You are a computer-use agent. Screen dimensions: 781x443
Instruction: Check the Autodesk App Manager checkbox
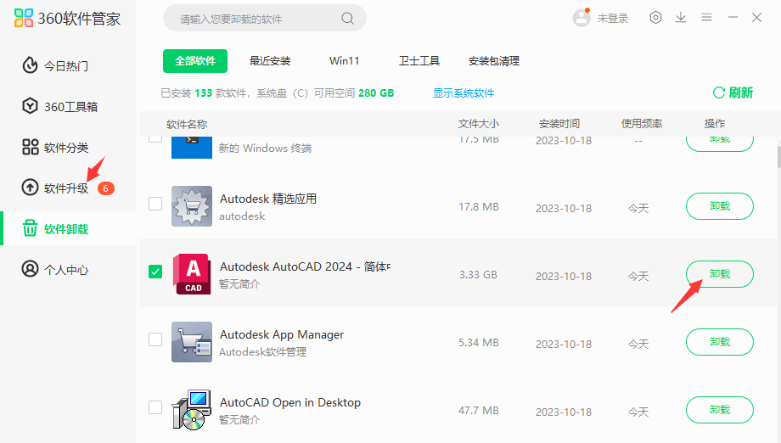tap(155, 339)
